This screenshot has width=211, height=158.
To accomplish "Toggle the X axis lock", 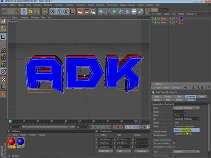I will click(52, 11).
